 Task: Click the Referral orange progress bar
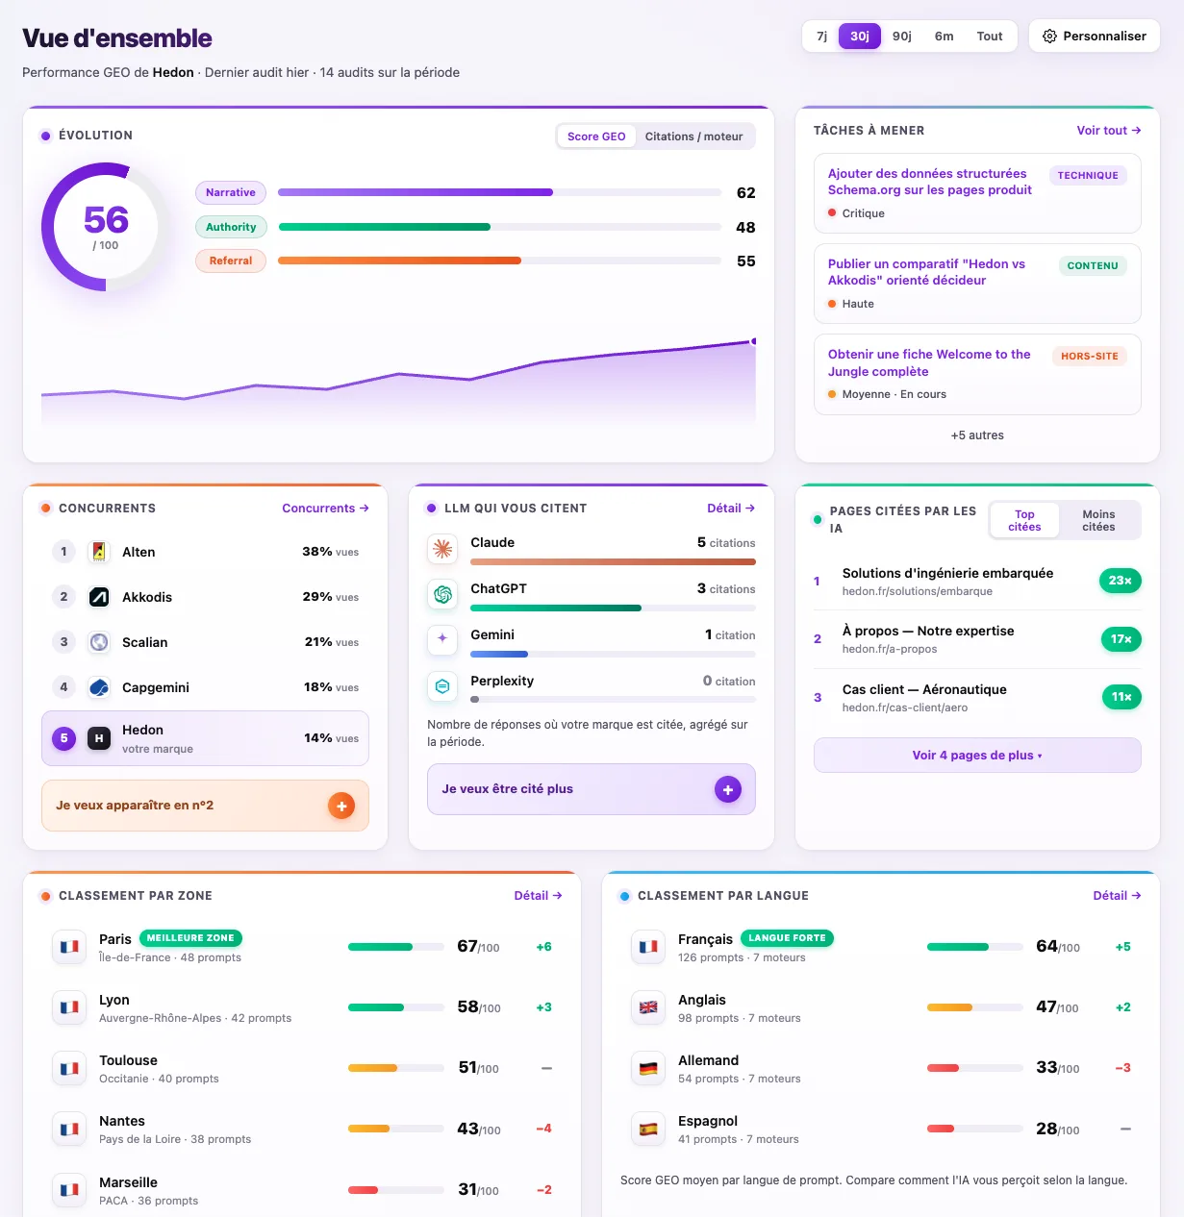coord(499,261)
